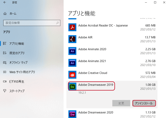Click the Adobe Animate 2021 icon
168x118 pixels.
pos(72,63)
